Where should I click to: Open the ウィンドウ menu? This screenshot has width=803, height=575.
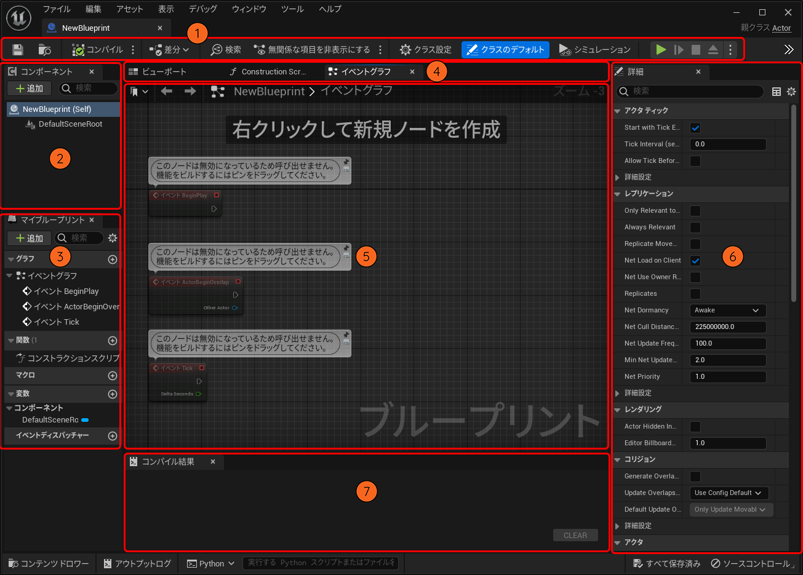[x=249, y=9]
